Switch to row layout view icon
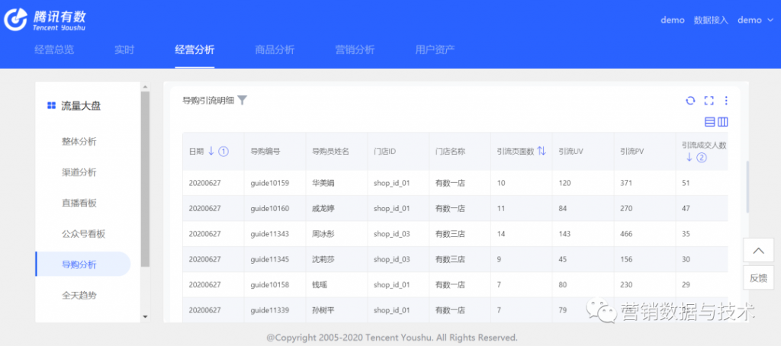781x346 pixels. [x=710, y=122]
